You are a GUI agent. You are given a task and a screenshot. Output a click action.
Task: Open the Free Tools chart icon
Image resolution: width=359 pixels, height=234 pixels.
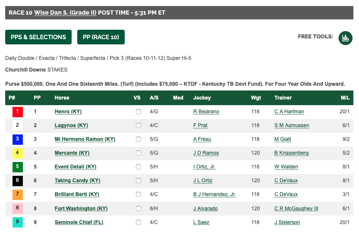click(345, 38)
